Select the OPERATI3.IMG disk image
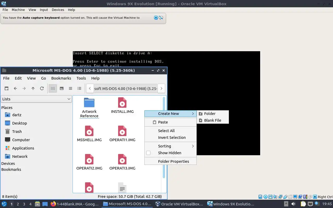Screen dimensions: 333x208 coord(122,162)
